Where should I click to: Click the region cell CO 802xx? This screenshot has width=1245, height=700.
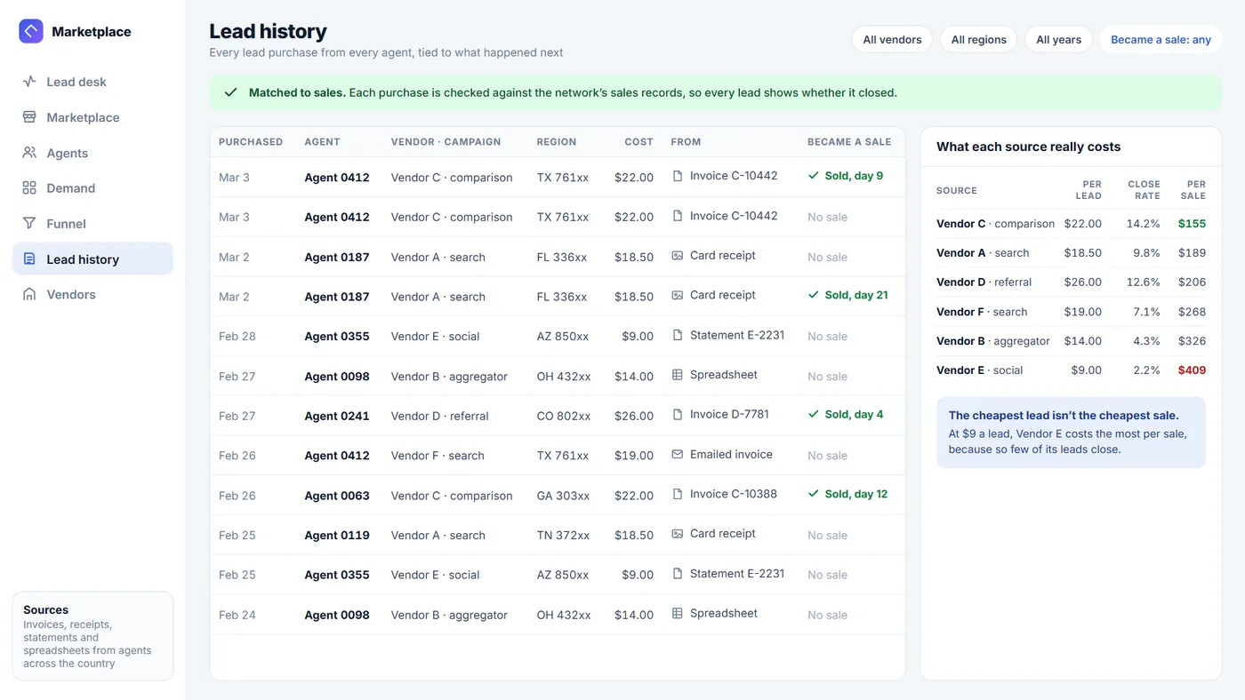pos(563,416)
